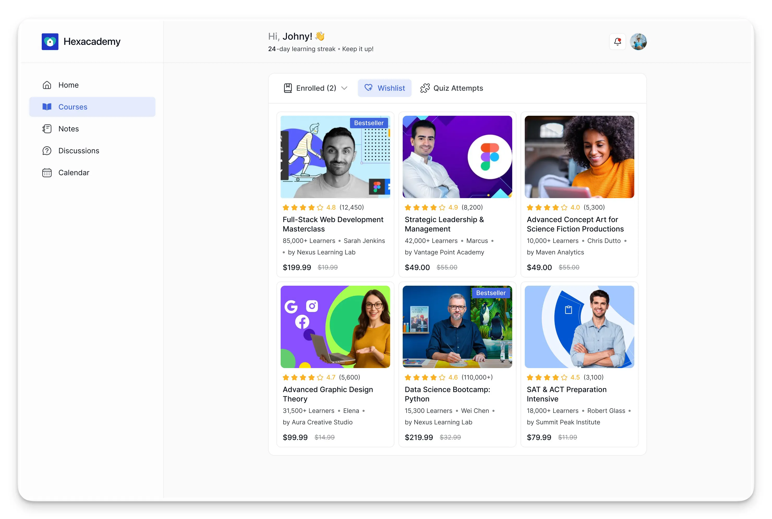772x519 pixels.
Task: Open Full-Stack Web Development Masterclass thumbnail
Action: coord(335,157)
